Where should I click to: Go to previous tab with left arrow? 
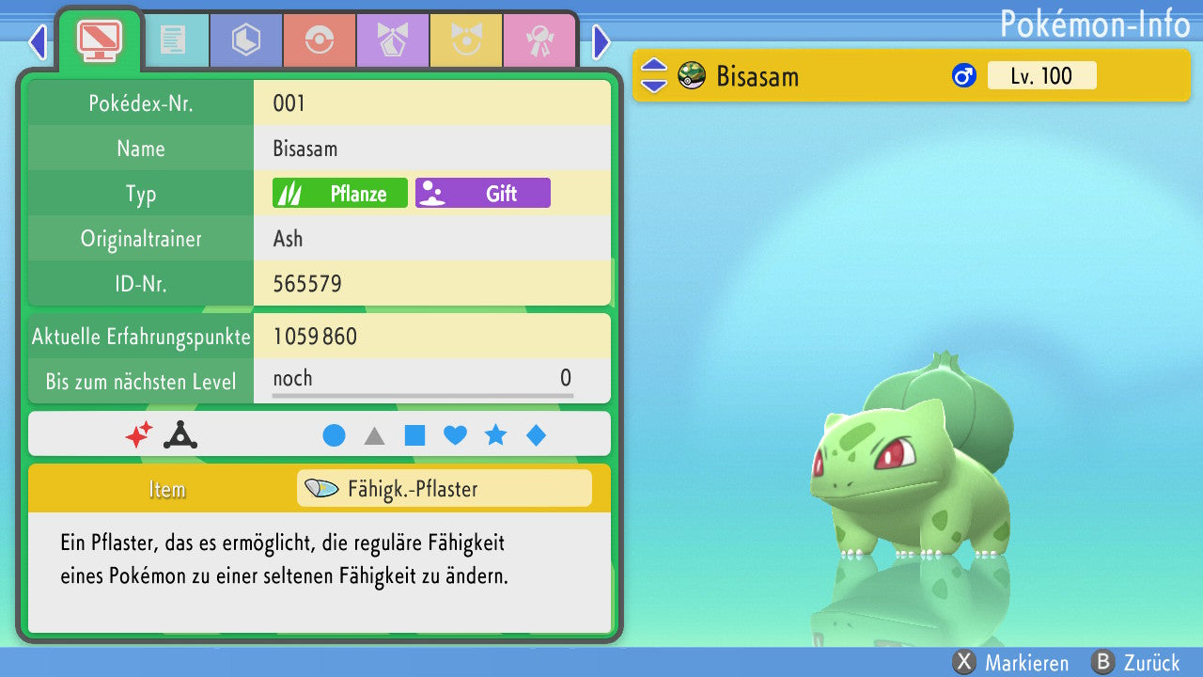click(37, 41)
